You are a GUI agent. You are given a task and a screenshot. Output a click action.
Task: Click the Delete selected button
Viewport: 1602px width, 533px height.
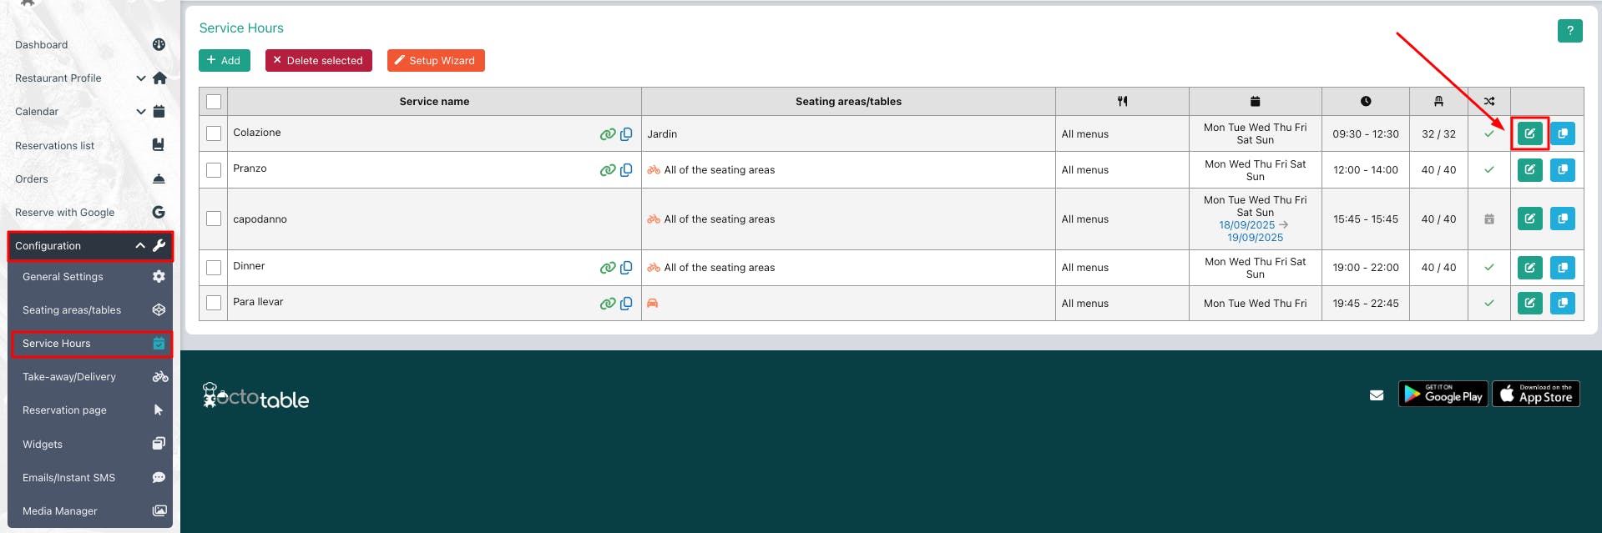(x=318, y=60)
